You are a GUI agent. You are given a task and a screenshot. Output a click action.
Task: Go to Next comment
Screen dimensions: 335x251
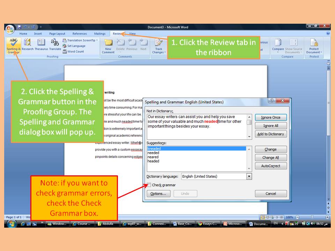coord(143,45)
